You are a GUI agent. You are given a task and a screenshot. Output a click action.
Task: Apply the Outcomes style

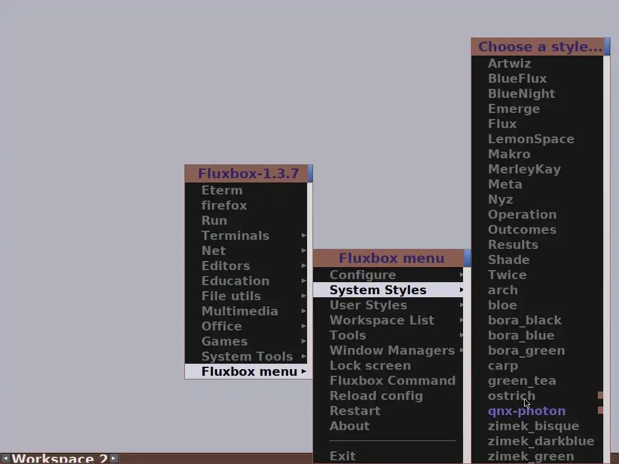(x=537, y=229)
